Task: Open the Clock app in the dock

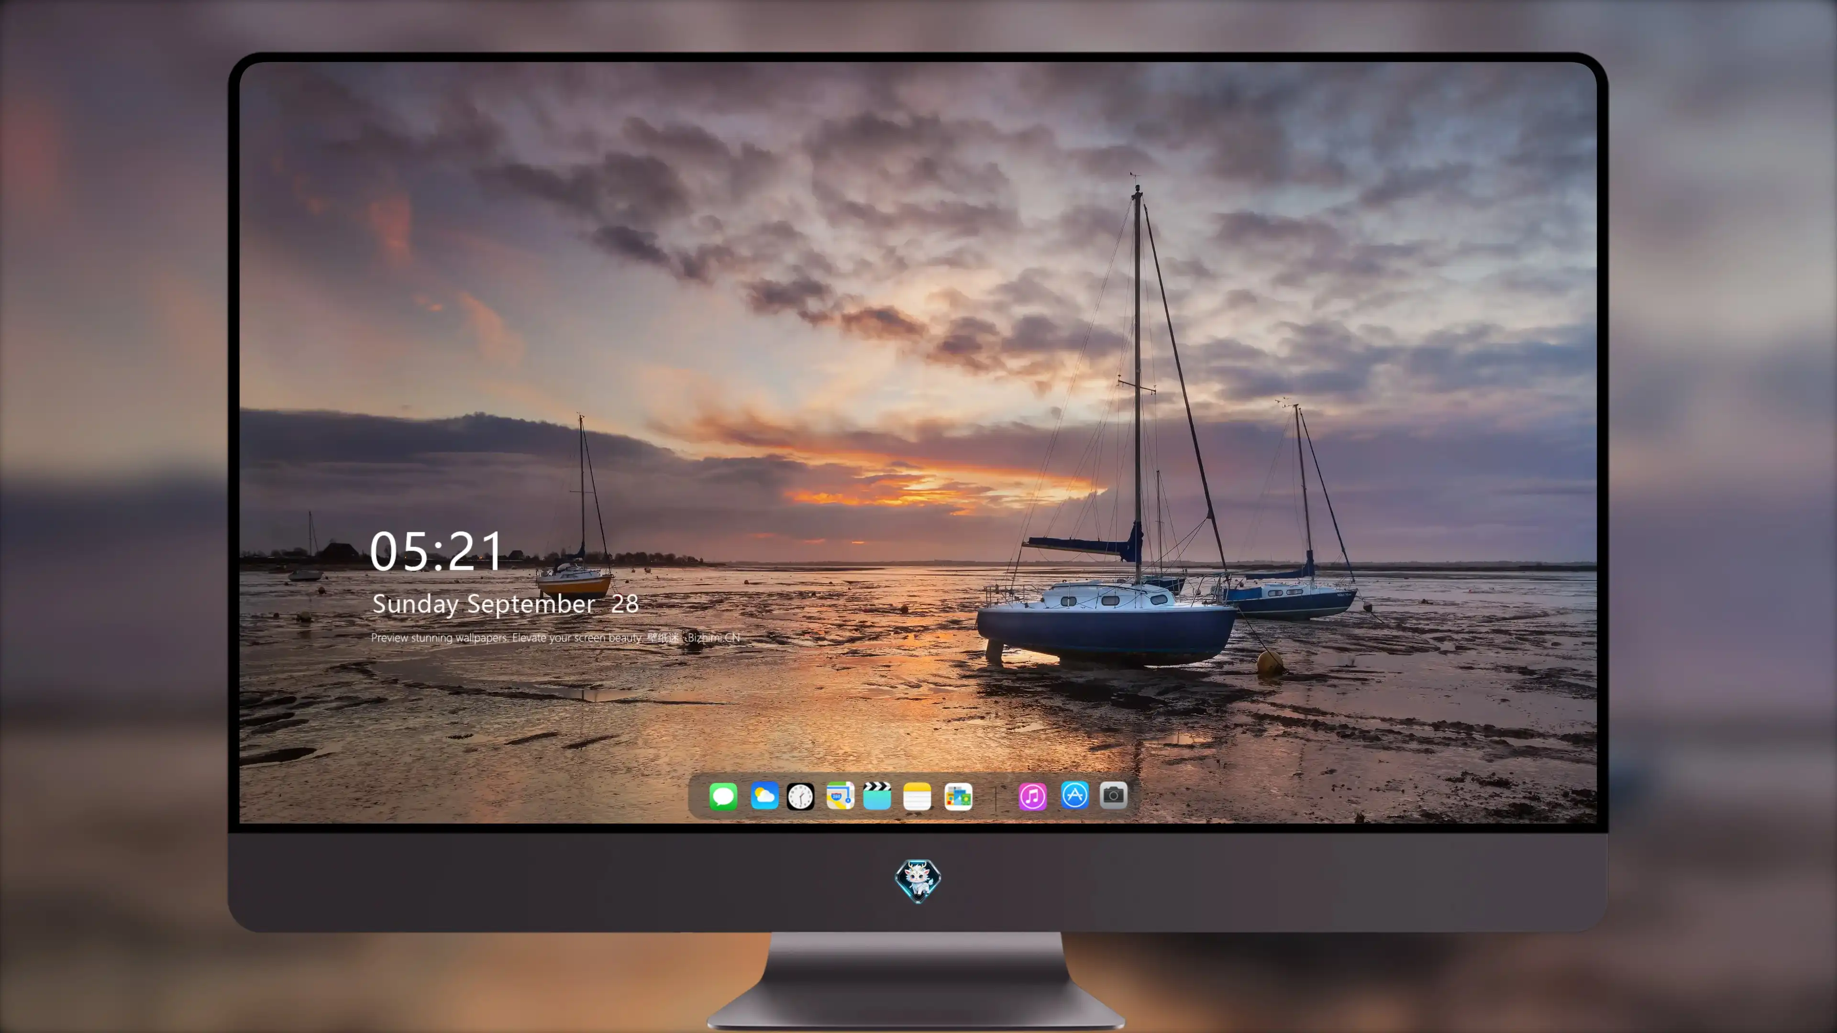Action: [x=800, y=796]
